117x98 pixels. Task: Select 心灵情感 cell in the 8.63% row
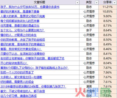click(89, 35)
